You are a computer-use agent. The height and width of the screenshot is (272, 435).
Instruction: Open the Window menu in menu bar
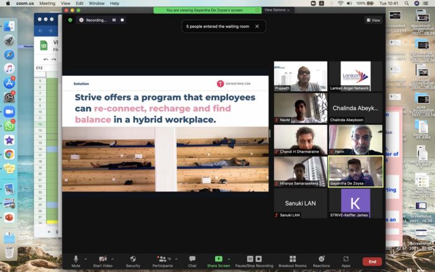[96, 3]
